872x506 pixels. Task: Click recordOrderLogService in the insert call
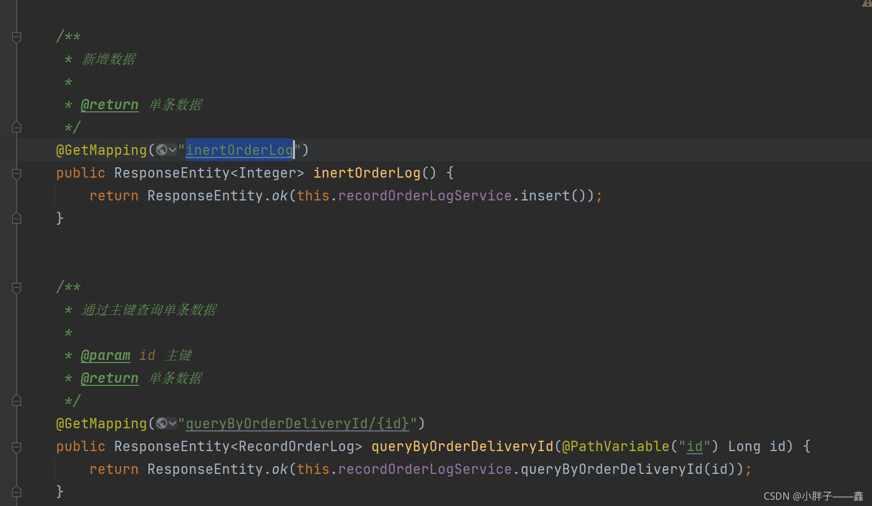click(x=425, y=195)
